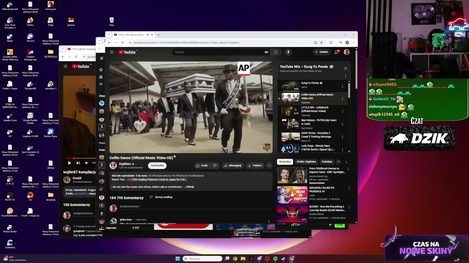Expand the description with ...więcej
469x263 pixels.
[189, 187]
